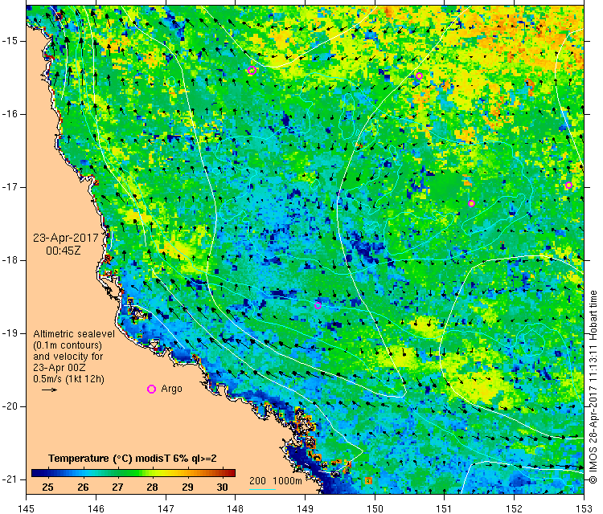Click the longitude axis label '153'
The image size is (603, 514).
click(585, 508)
